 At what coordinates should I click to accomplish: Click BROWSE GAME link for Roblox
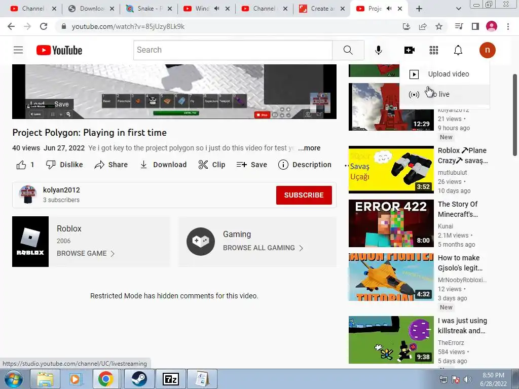coord(86,253)
